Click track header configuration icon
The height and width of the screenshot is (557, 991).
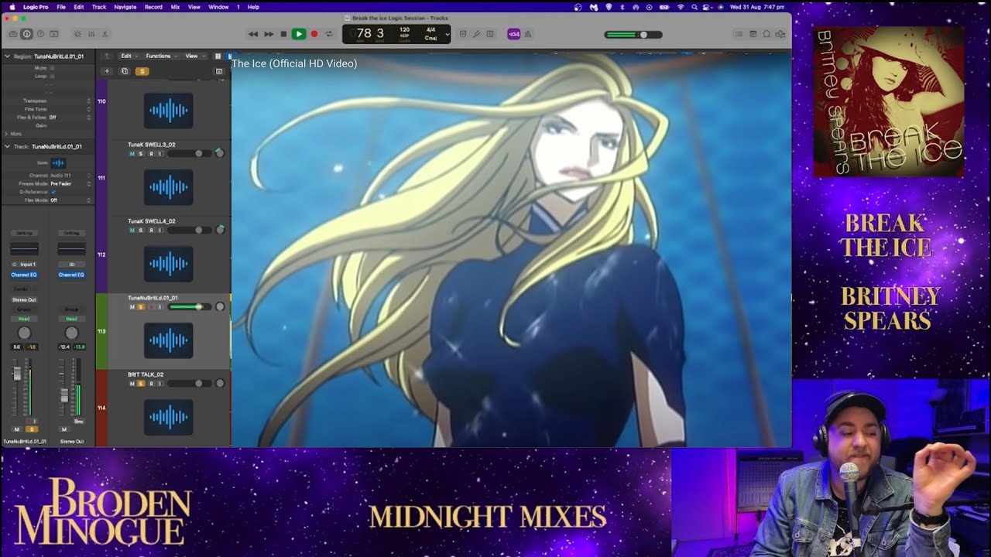point(219,71)
